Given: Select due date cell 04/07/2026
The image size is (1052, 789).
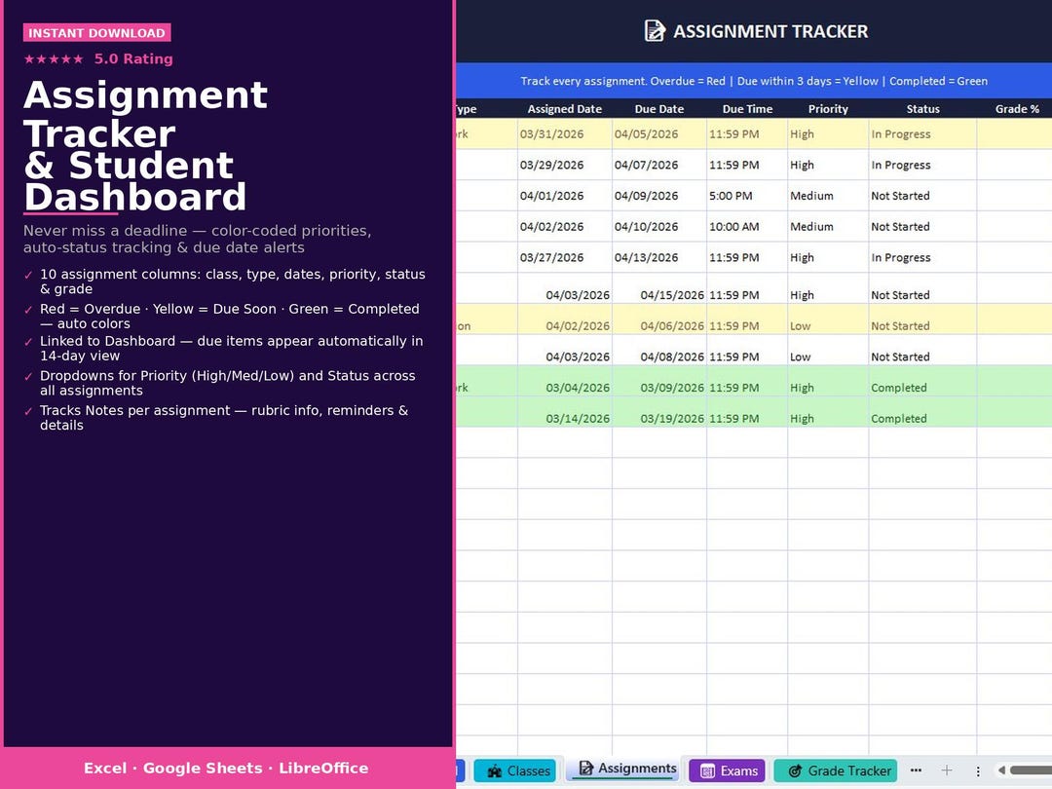Looking at the screenshot, I should click(659, 165).
